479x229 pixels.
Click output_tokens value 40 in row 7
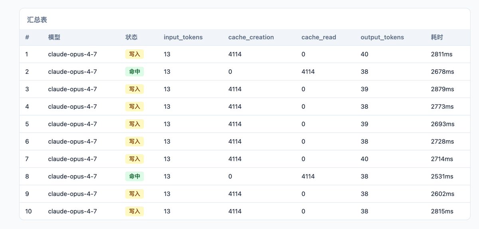[x=364, y=159]
